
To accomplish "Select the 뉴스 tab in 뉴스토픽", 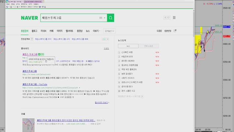I will tap(128, 46).
